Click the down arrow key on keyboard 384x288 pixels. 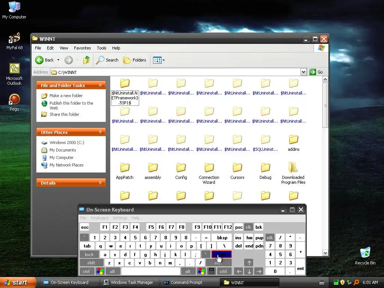249,271
